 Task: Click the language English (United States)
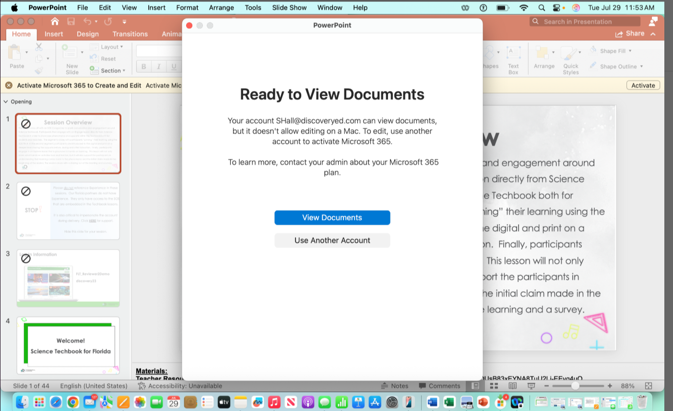pyautogui.click(x=94, y=386)
